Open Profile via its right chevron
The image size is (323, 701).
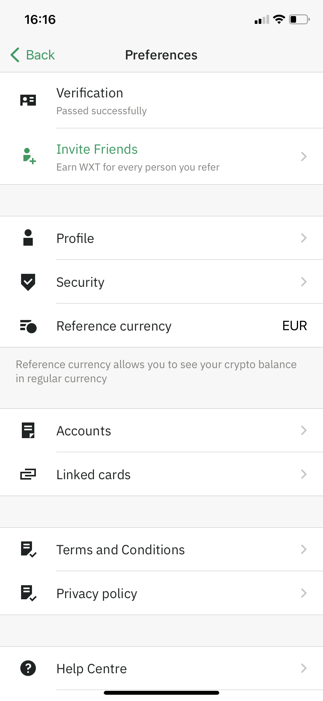[303, 238]
